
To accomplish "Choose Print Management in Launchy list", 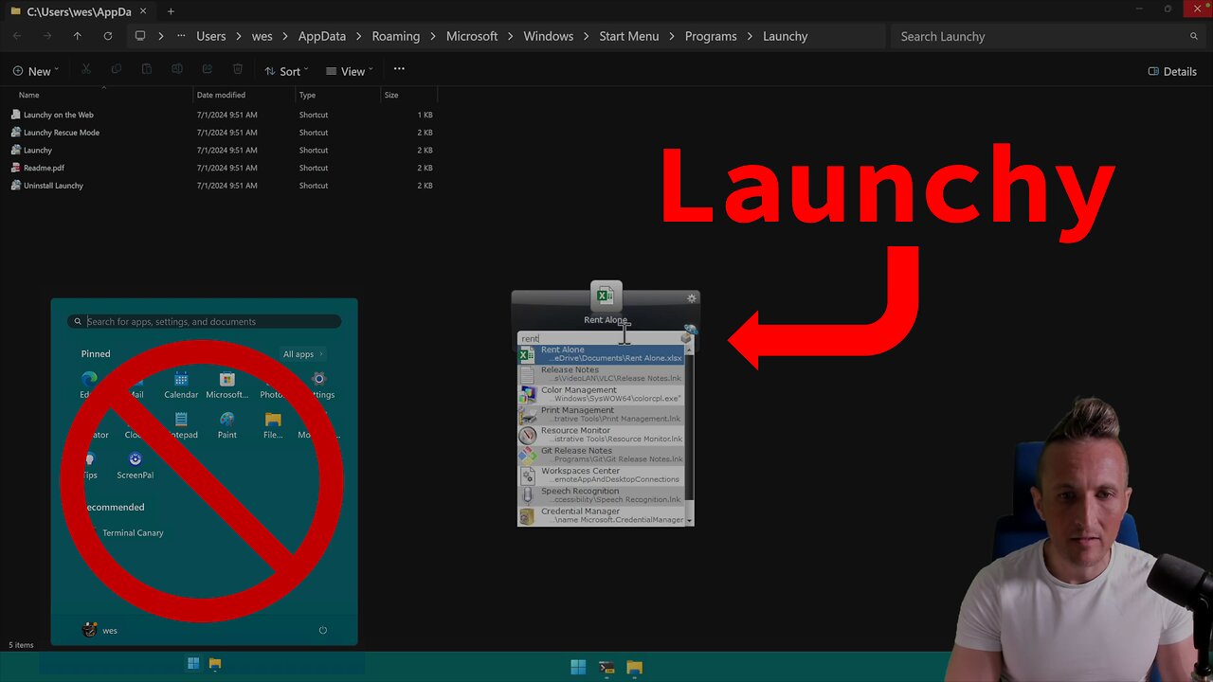I will [602, 415].
